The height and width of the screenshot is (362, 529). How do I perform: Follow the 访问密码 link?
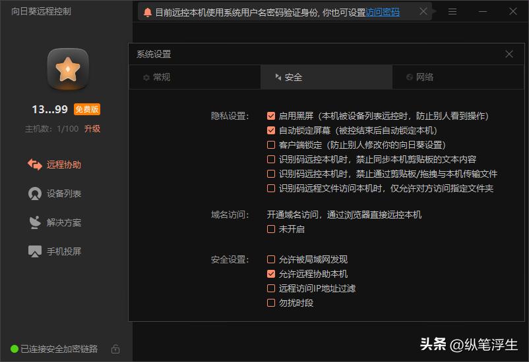383,13
